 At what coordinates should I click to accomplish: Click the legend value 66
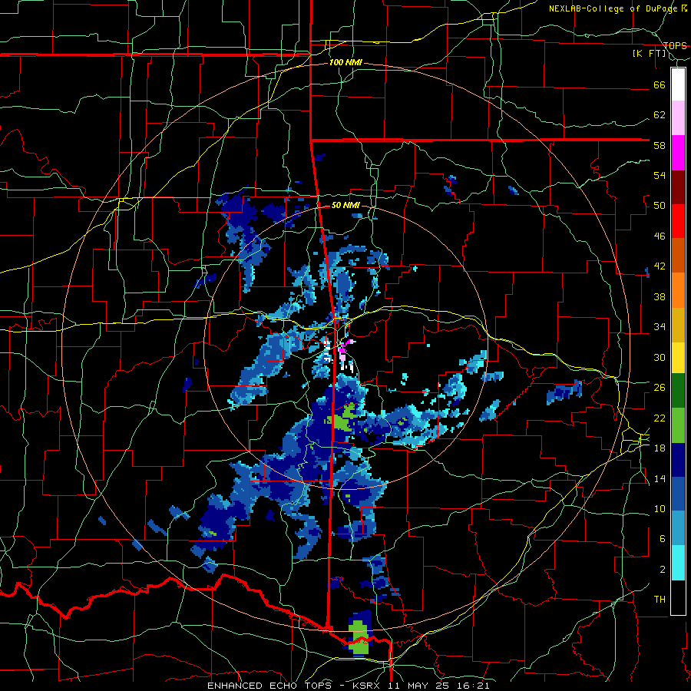click(x=660, y=84)
